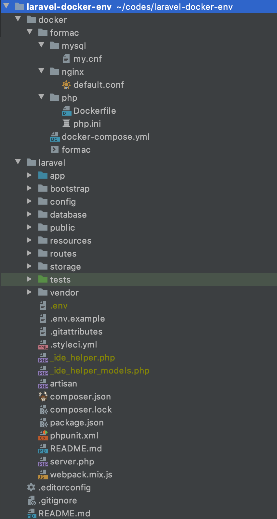277x519 pixels.
Task: Expand the config folder arrow
Action: (x=29, y=201)
